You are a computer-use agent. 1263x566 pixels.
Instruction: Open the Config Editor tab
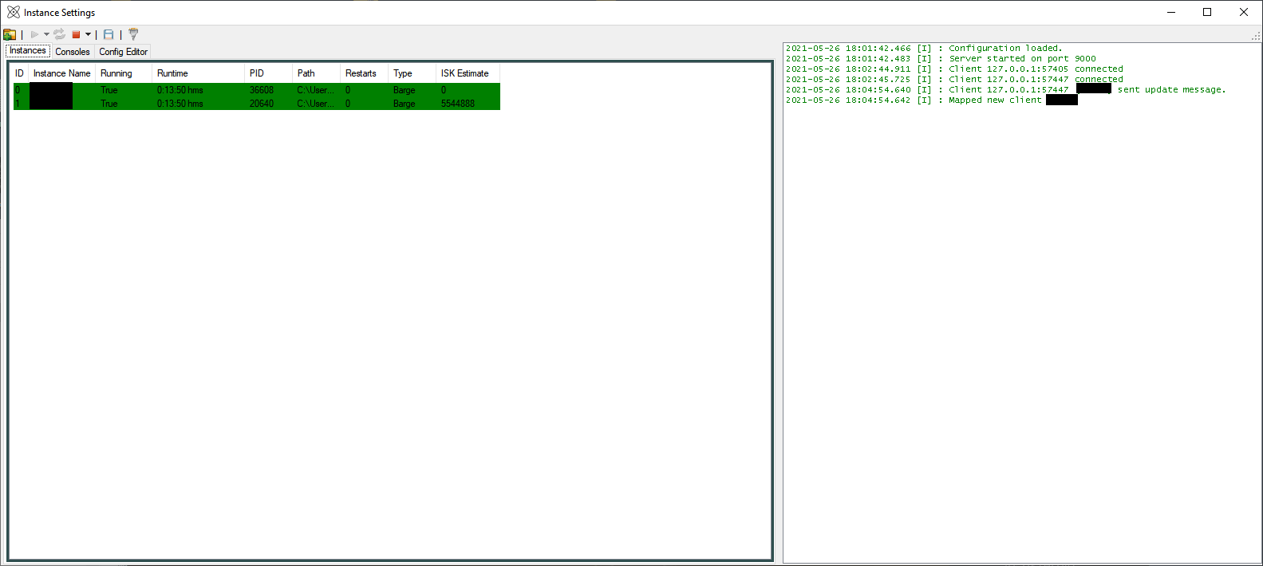point(124,52)
